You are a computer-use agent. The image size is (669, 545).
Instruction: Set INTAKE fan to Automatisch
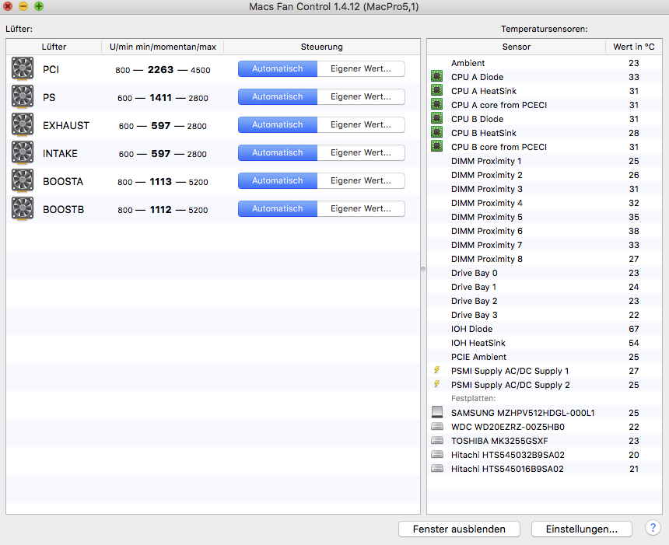pos(278,152)
